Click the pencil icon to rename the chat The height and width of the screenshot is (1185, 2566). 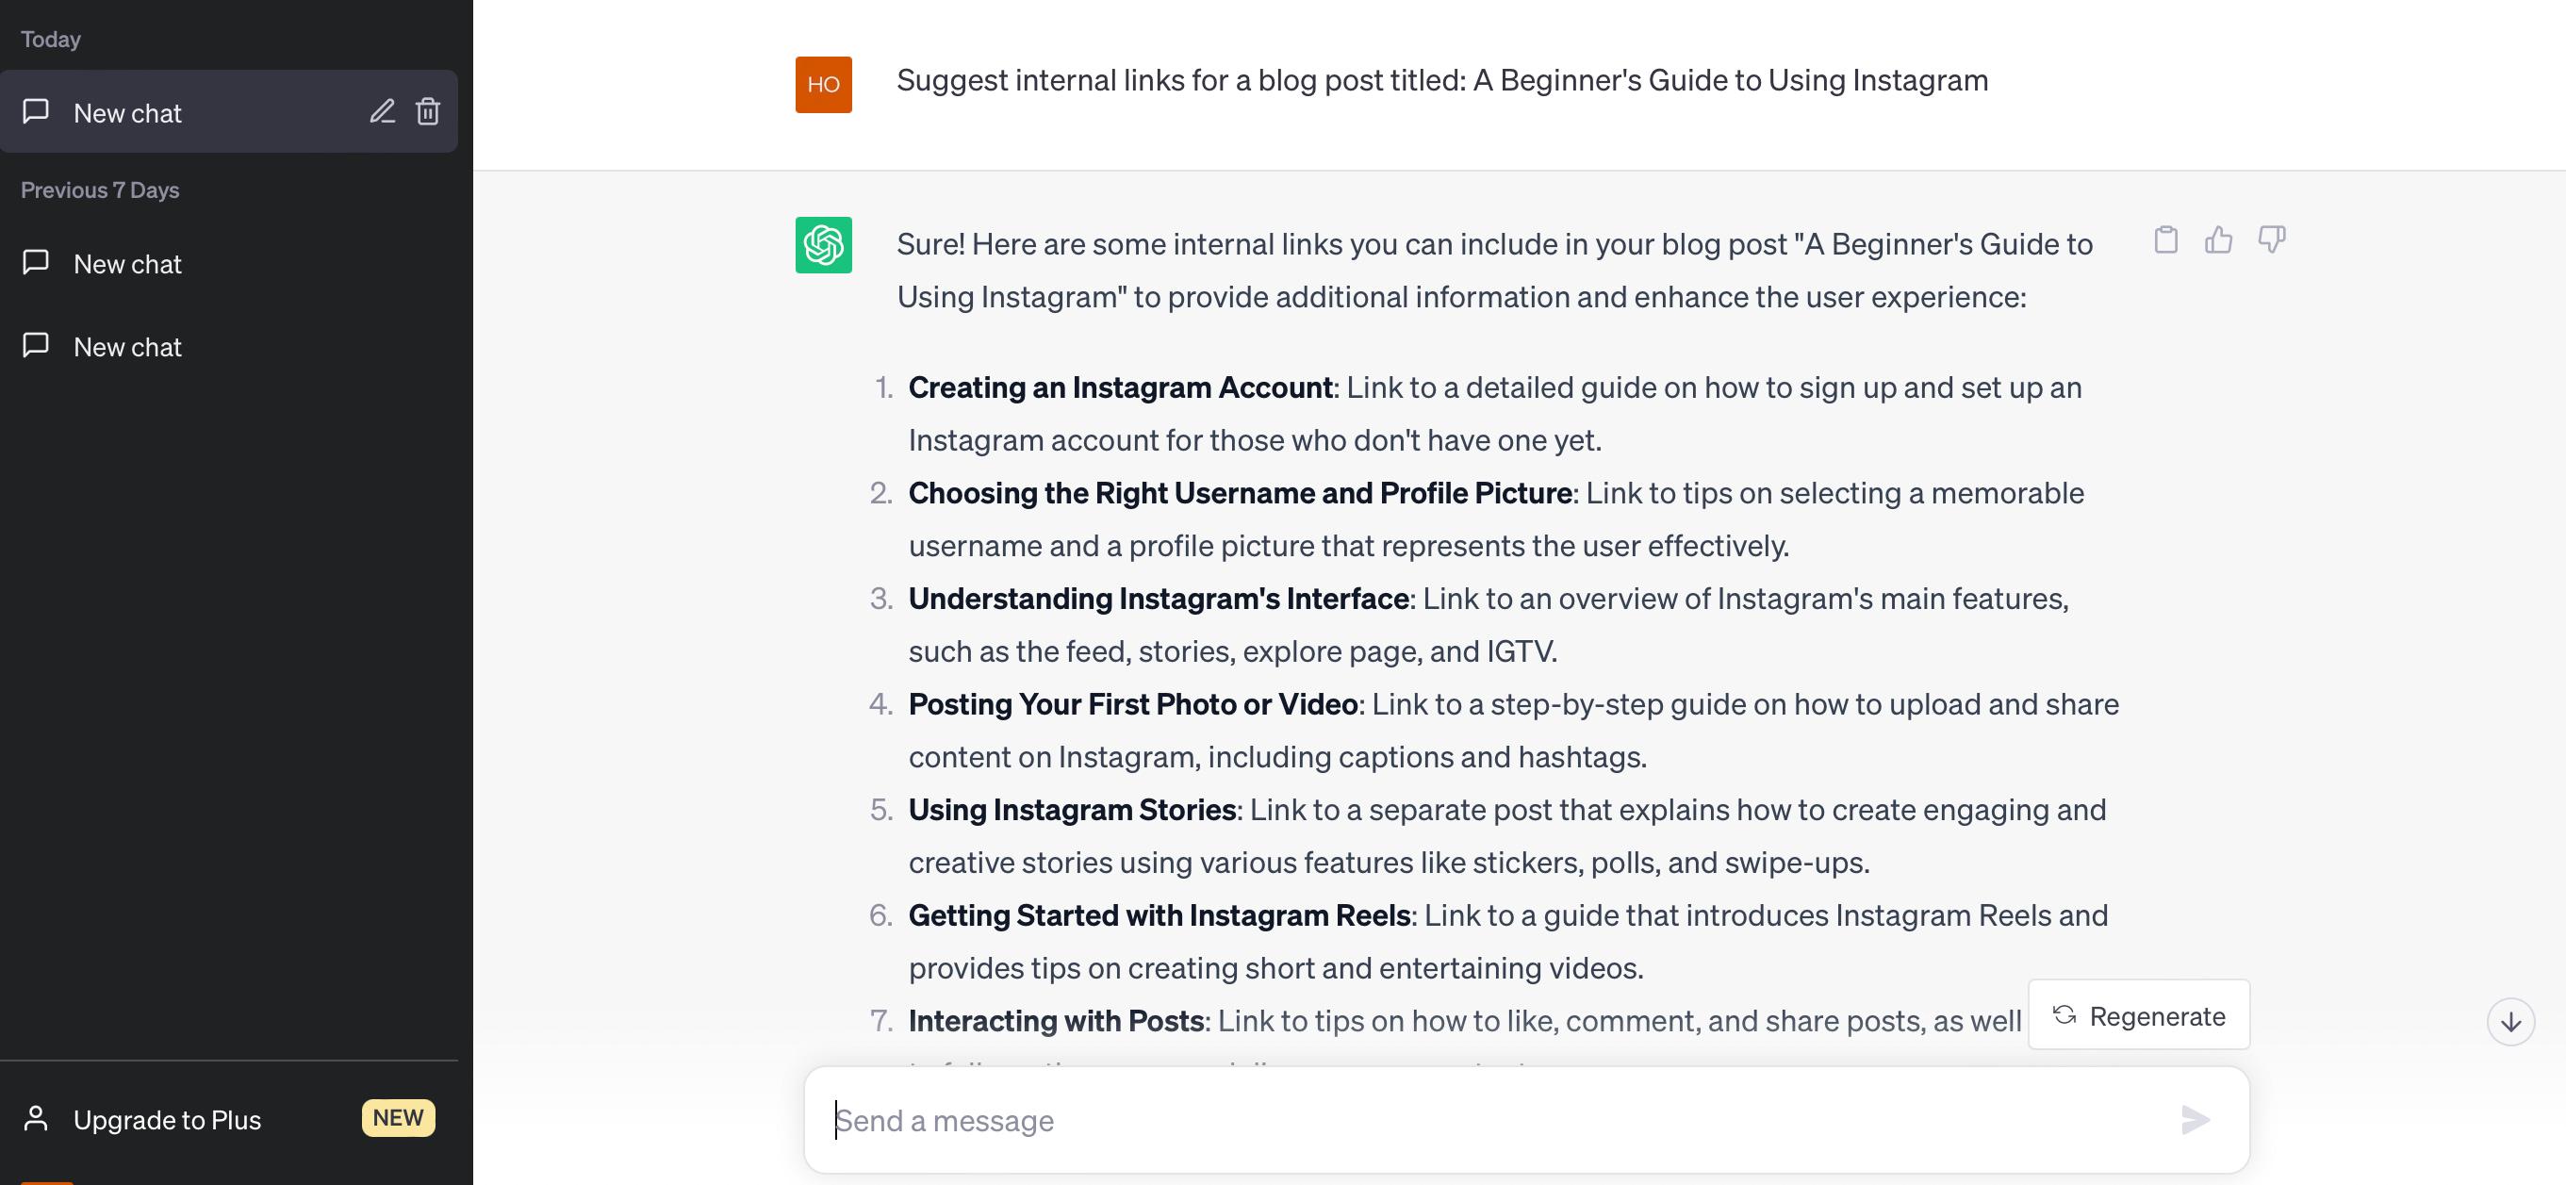click(x=383, y=111)
